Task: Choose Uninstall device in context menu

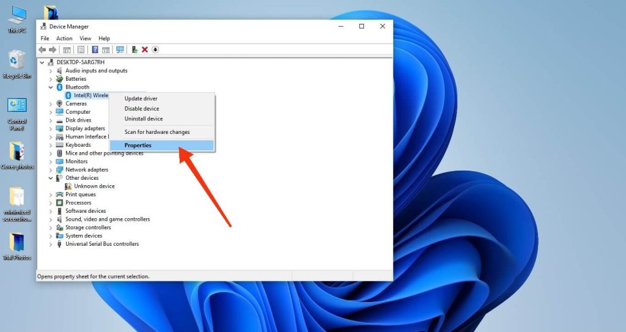Action: 162,119
